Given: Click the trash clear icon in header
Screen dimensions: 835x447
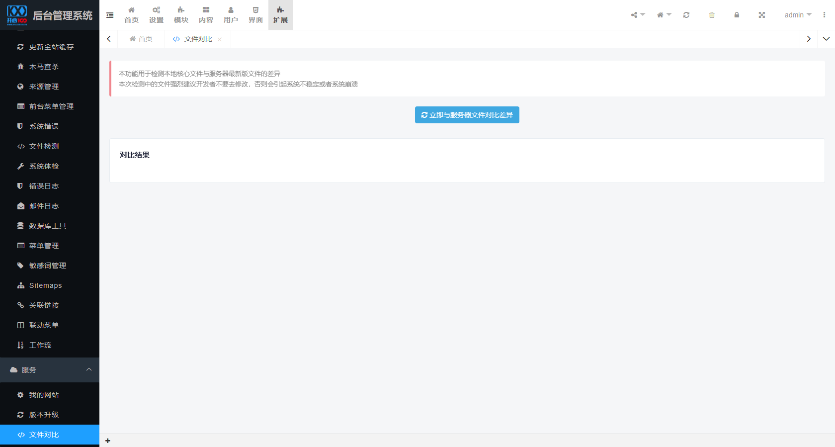Looking at the screenshot, I should tap(712, 15).
